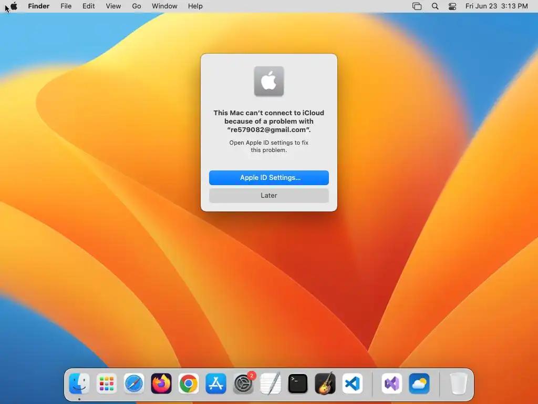Open Finder from the Dock
Viewport: 538px width, 404px height.
coord(79,383)
